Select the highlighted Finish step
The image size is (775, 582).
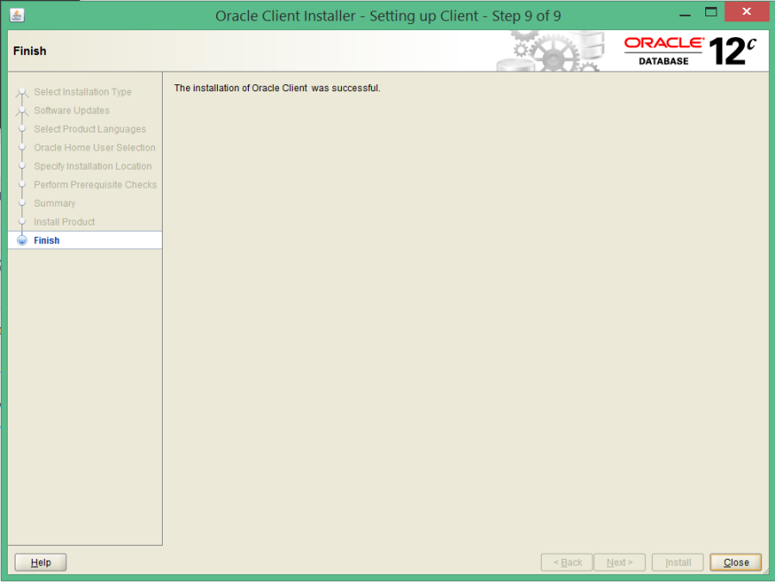[x=48, y=240]
